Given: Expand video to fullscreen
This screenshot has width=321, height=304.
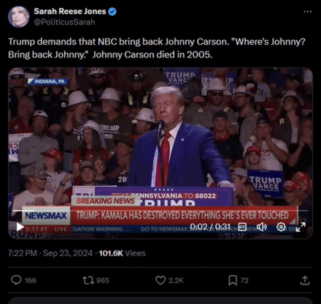Looking at the screenshot, I should pyautogui.click(x=300, y=227).
